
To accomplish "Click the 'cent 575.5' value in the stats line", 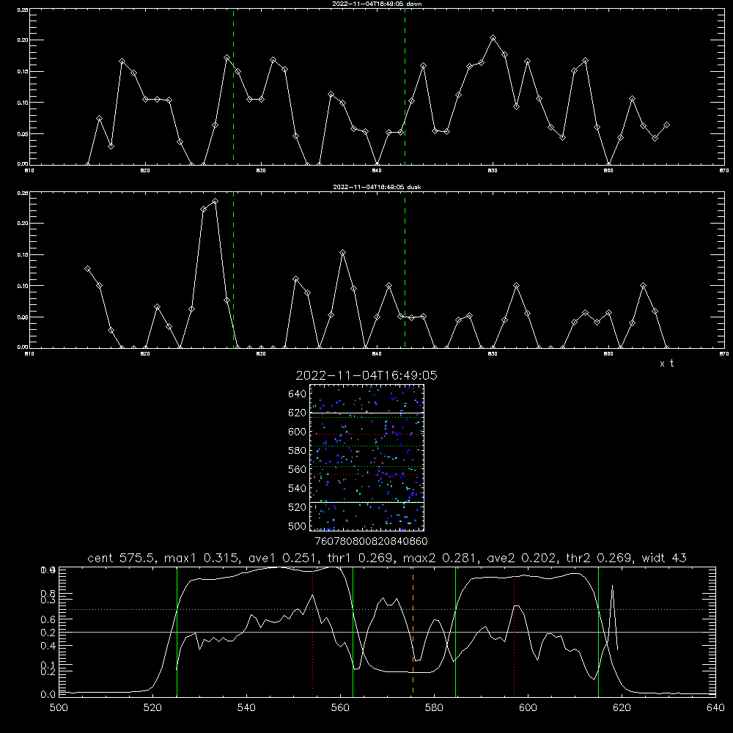I will [x=122, y=558].
